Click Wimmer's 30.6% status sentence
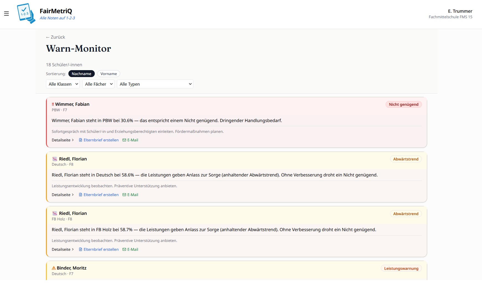Screen dimensions: 482x293 tap(167, 120)
